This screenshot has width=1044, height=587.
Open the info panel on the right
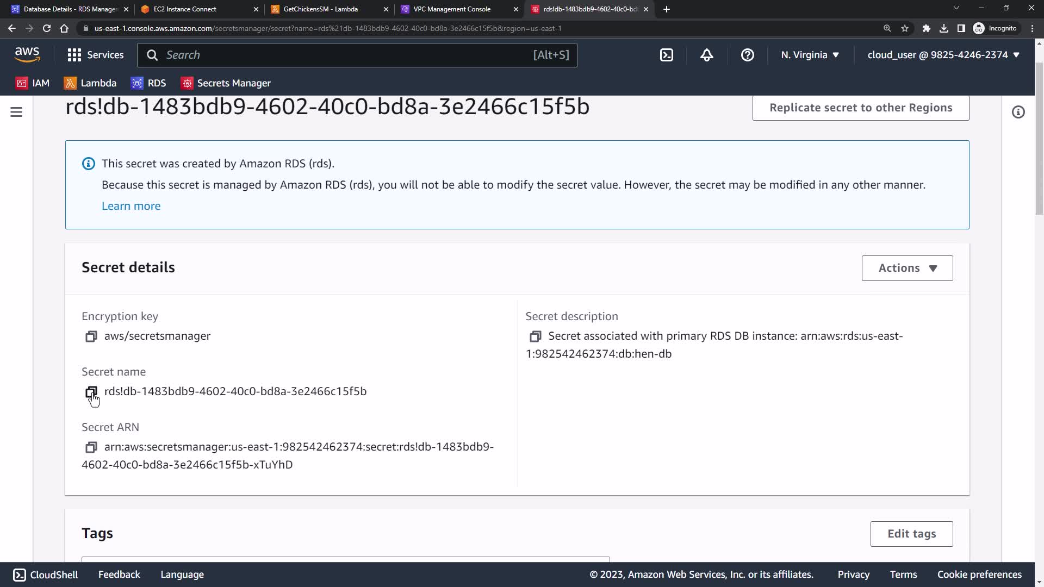tap(1018, 113)
